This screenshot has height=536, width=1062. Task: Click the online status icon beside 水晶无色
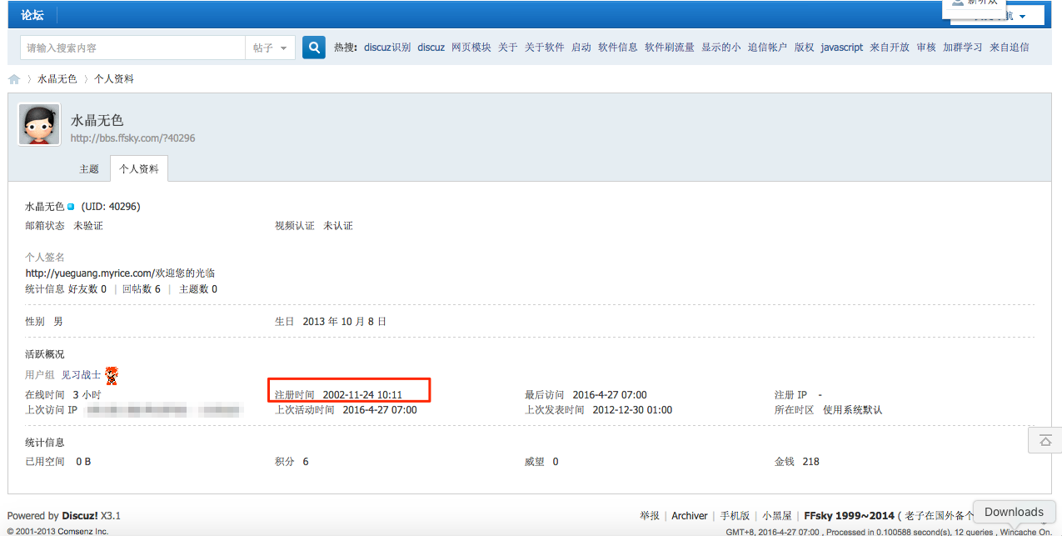click(x=71, y=207)
